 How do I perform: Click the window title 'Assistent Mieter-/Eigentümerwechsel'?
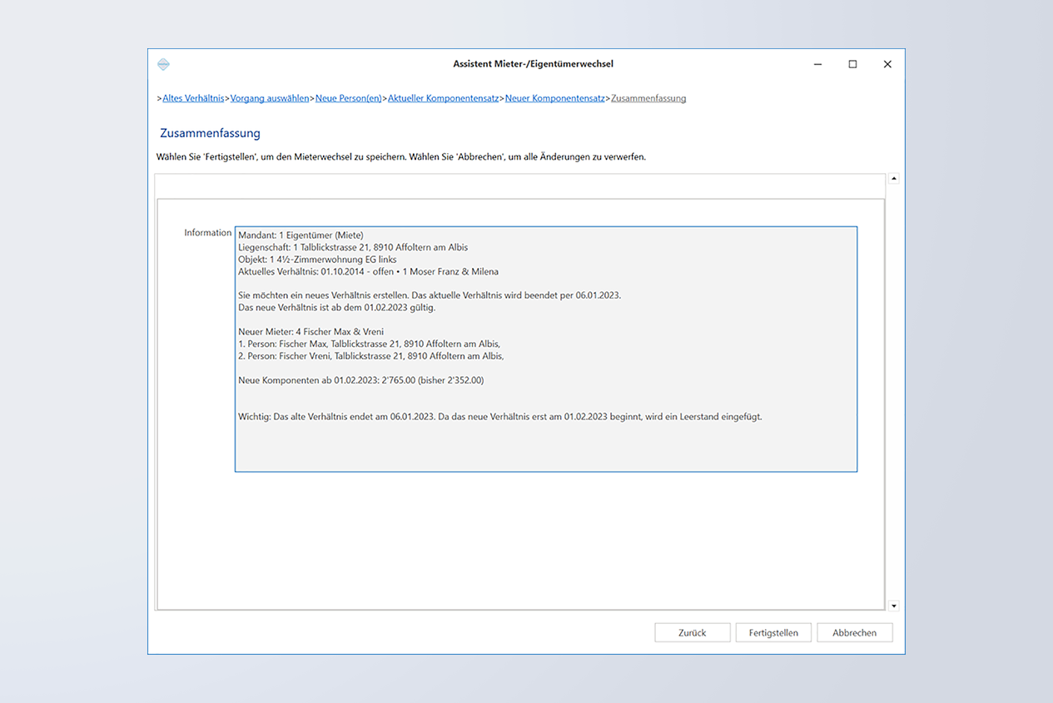[x=533, y=64]
